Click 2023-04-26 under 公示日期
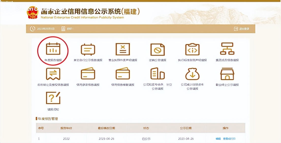This screenshot has width=281, height=143. click(186, 139)
